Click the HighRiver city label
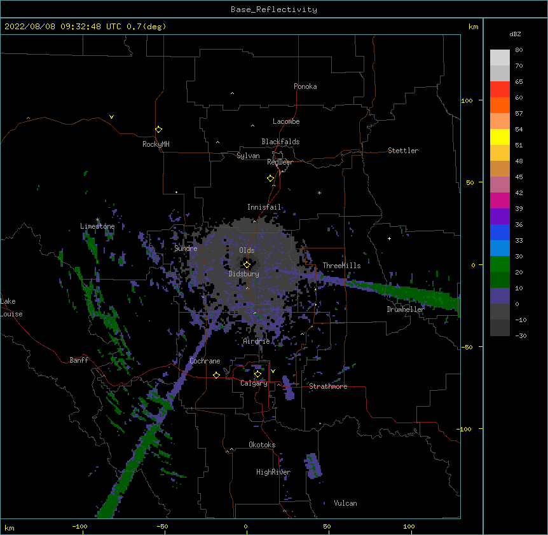 pyautogui.click(x=273, y=472)
